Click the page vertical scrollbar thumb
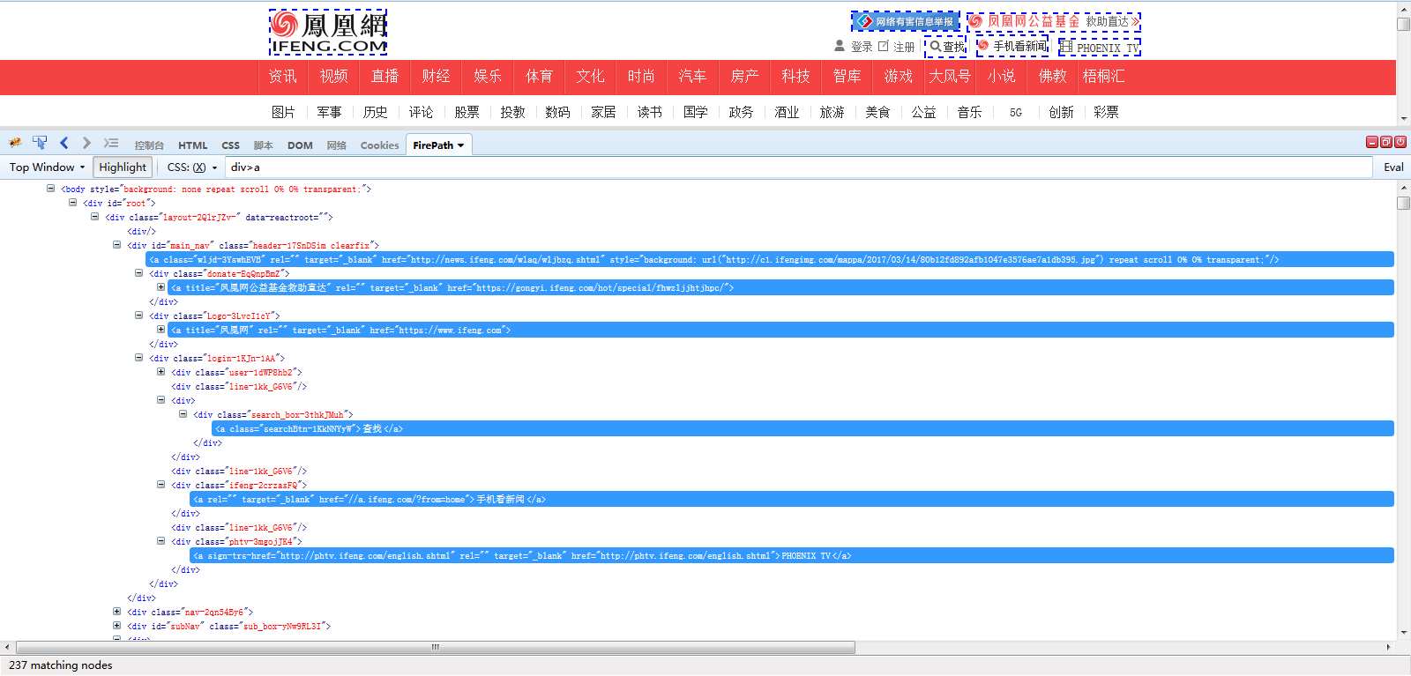 [1404, 25]
